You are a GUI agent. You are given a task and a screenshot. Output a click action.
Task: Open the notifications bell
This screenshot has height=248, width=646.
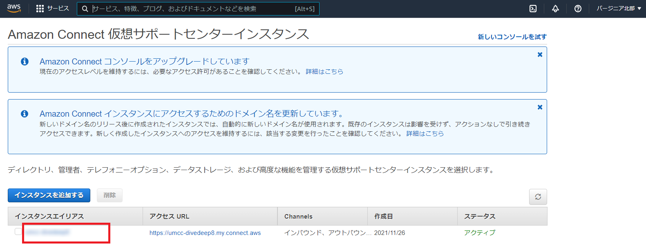point(555,9)
